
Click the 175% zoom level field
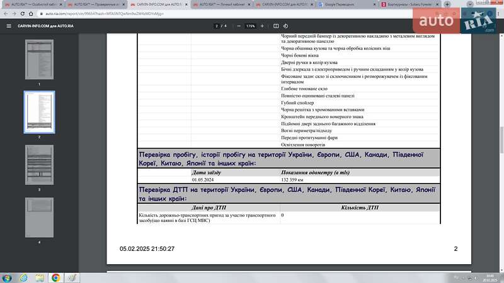(250, 26)
